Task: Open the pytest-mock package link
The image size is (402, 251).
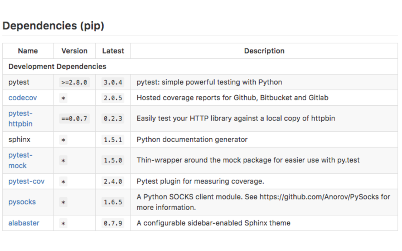Action: [x=20, y=160]
